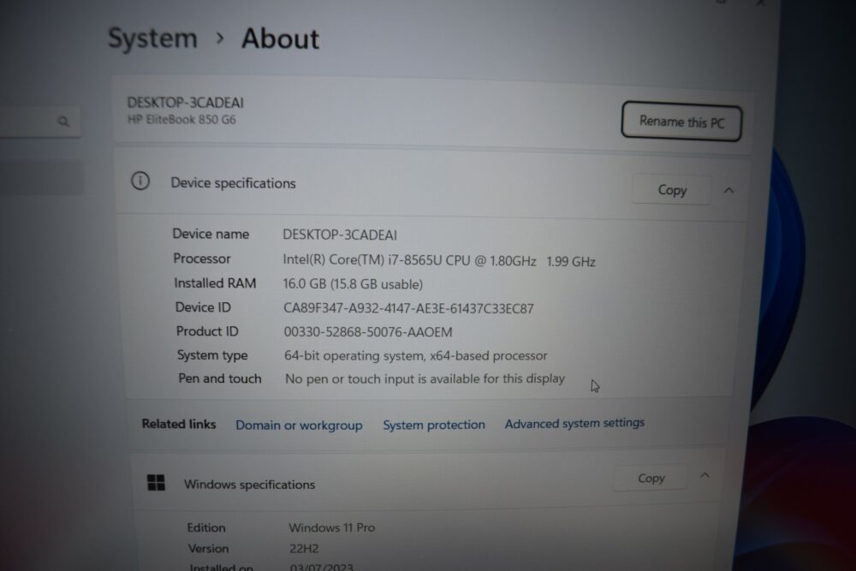Select the Edition value Windows 11 Pro
856x571 pixels.
[332, 528]
